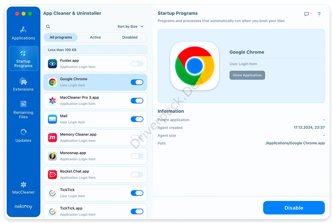Viewport: 333px width, 223px height.
Task: Select the MacCleaner Pro 3.app name
Action: 79,97
